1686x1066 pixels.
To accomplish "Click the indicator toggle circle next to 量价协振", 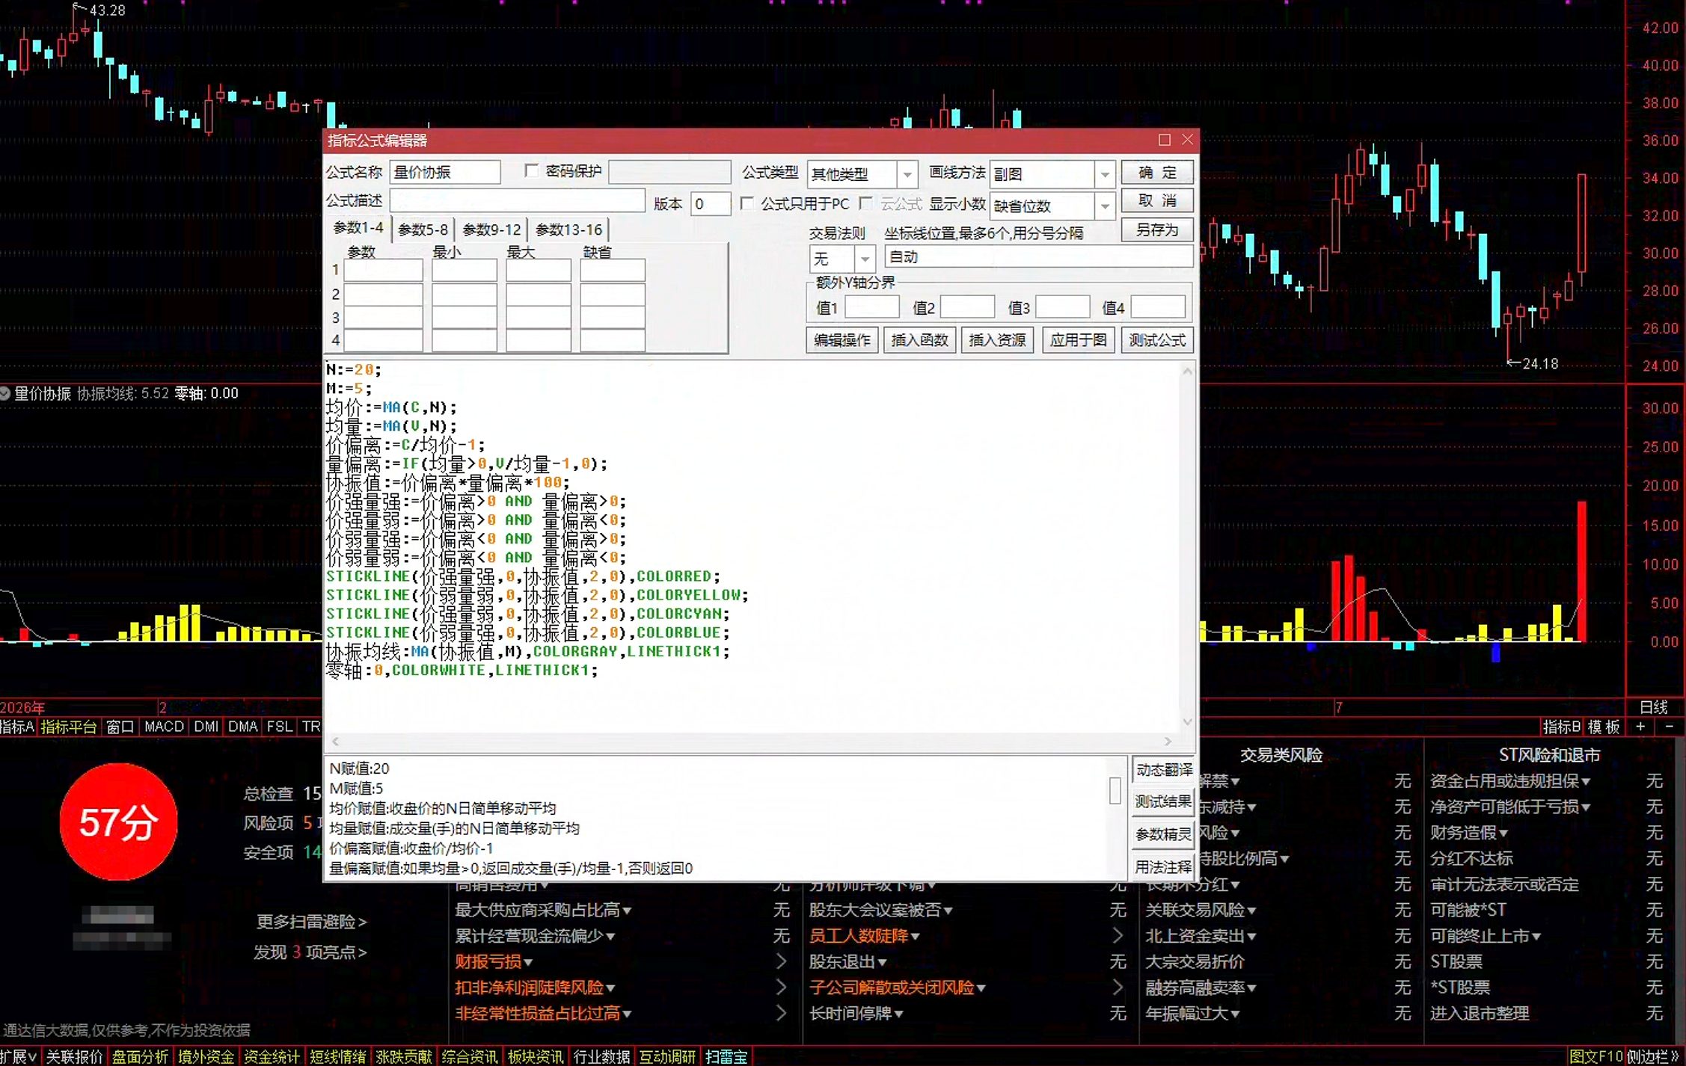I will pos(5,393).
